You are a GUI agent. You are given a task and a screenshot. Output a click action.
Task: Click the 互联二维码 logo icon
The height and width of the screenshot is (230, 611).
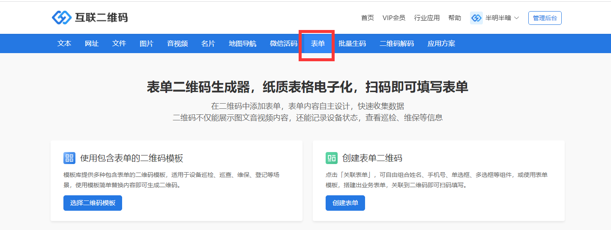[62, 18]
